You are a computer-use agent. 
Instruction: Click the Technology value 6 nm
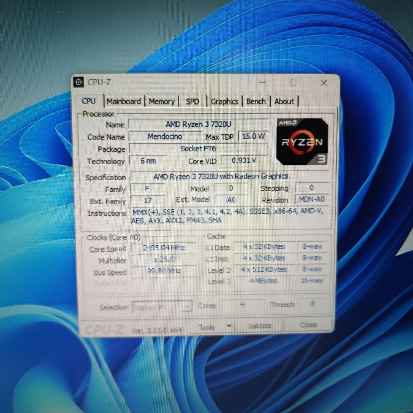point(148,161)
